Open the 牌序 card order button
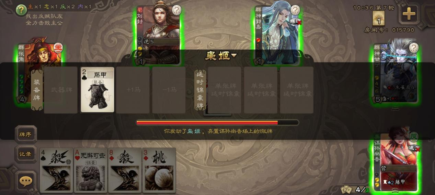Screen dimensions: 435x195 pyautogui.click(x=25, y=134)
